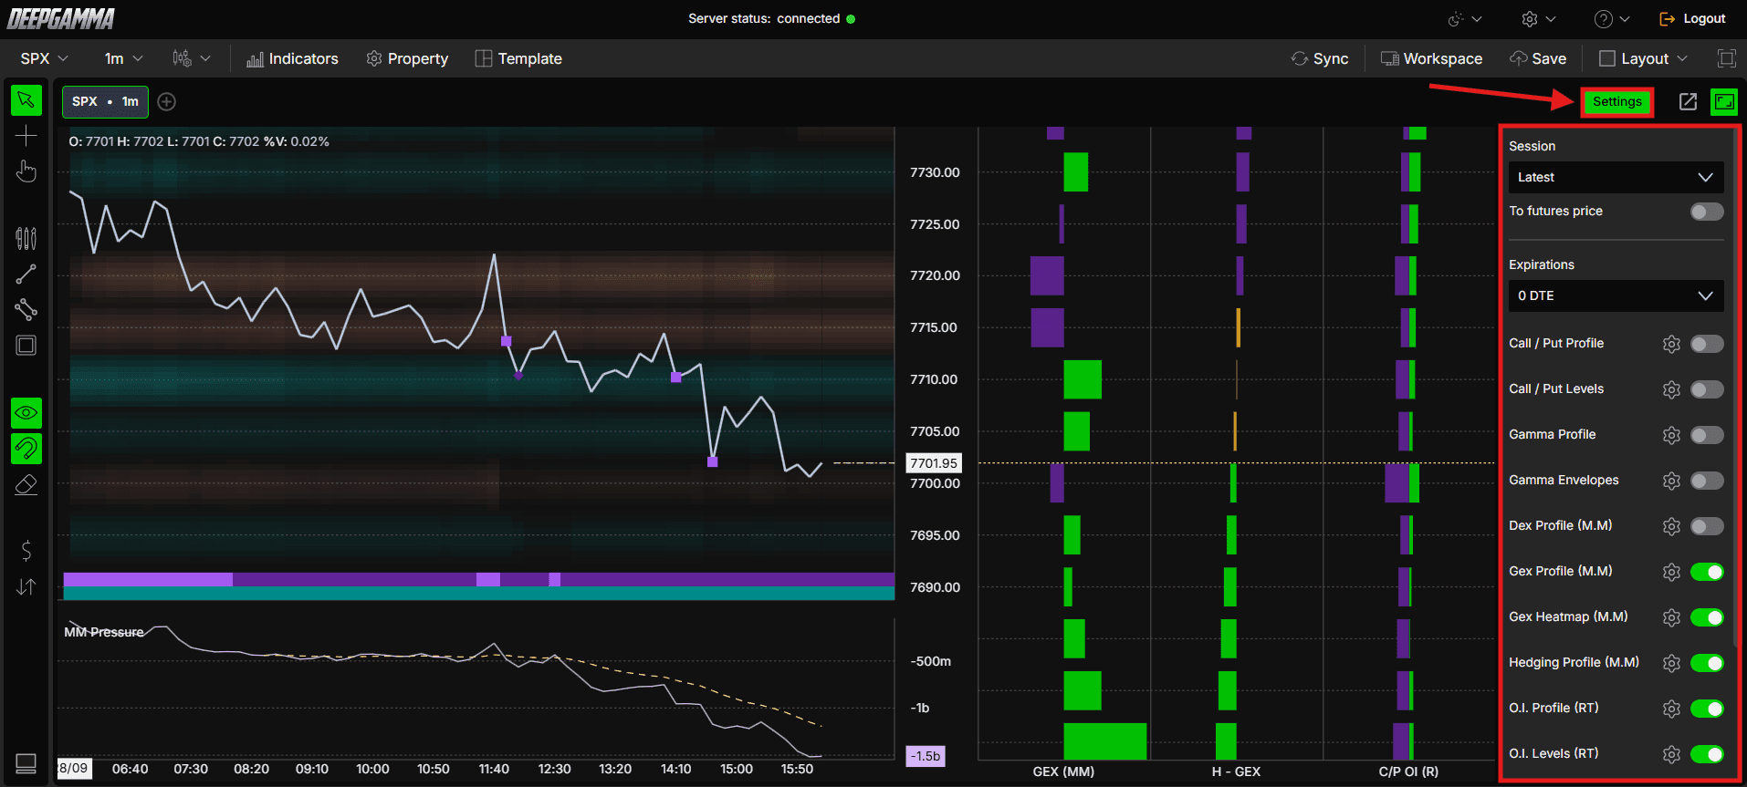Click the Sync button
Screen dimensions: 1747x787
1320,58
